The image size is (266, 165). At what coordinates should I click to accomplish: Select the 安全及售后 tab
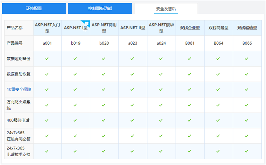pos(166,8)
